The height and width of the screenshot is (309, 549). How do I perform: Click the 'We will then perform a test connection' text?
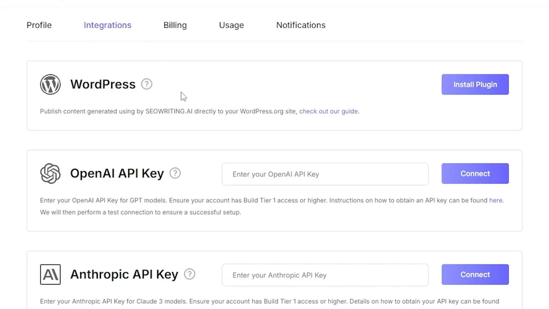click(x=140, y=212)
